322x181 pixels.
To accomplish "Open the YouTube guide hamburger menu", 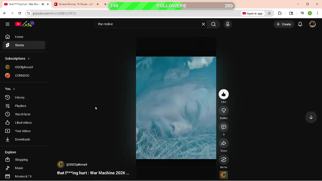I will click(x=8, y=24).
